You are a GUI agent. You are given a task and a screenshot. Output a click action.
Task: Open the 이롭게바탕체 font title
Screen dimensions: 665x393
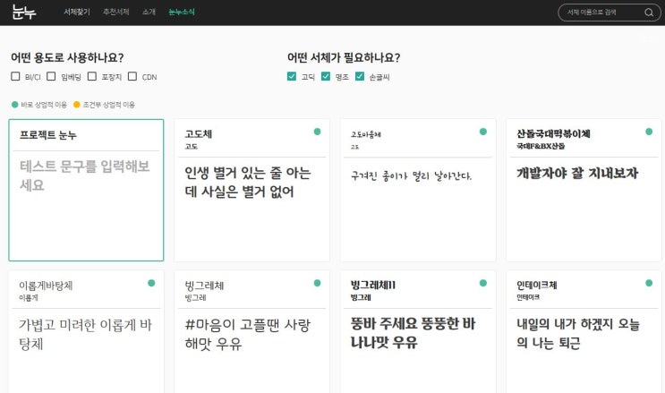(46, 286)
